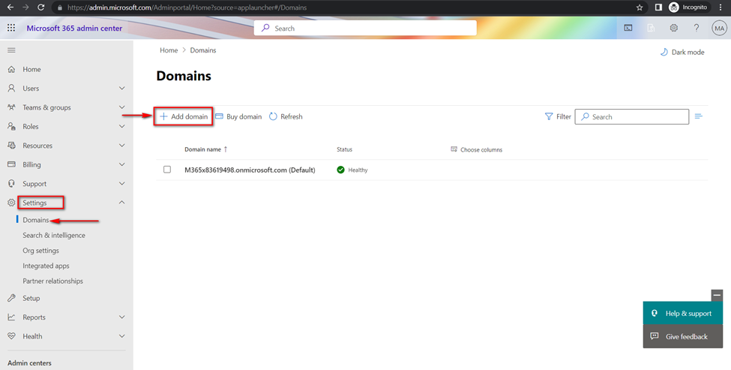
Task: Open Domains under Settings
Action: point(36,220)
